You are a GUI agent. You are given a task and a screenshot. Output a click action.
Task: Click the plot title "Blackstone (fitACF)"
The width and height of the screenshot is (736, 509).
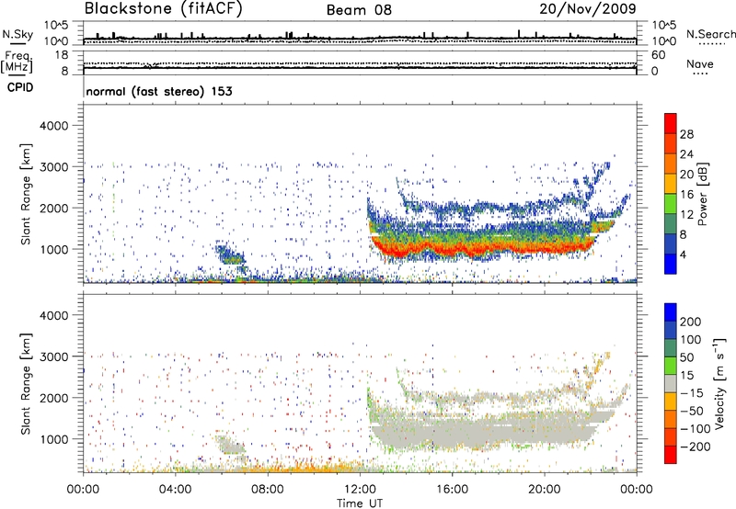pos(163,8)
